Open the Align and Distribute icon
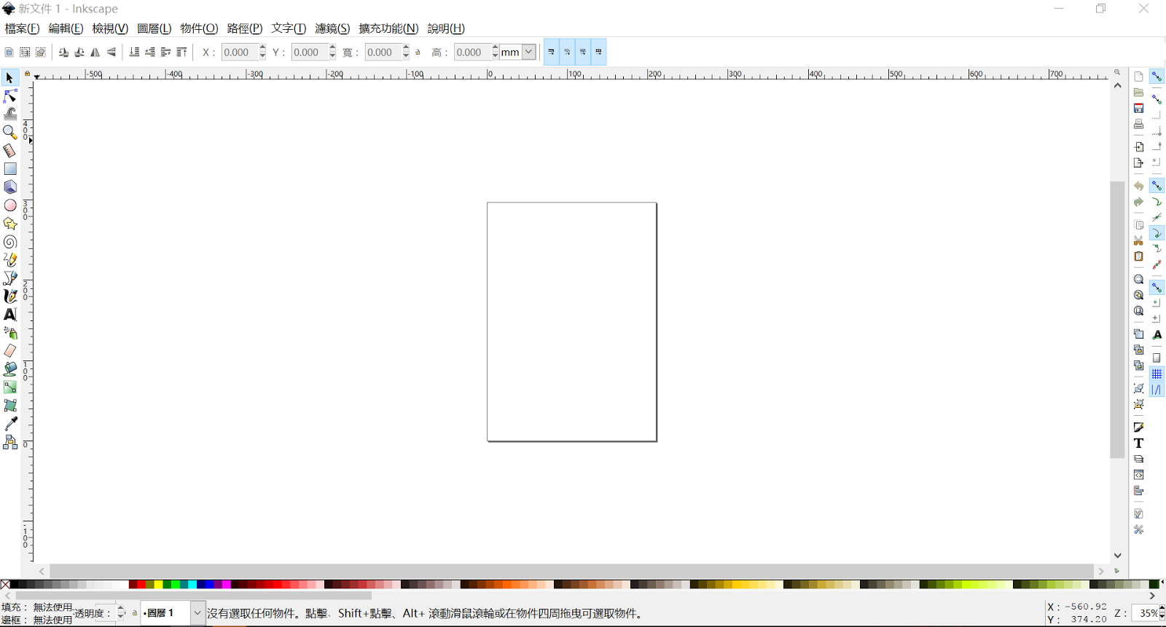This screenshot has height=627, width=1166. pos(1138,491)
